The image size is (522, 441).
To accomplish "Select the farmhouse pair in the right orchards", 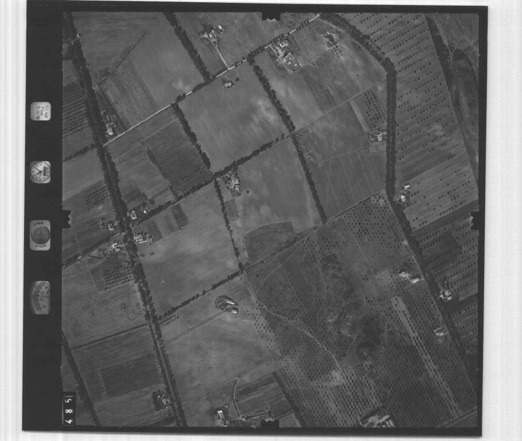I will (x=410, y=276).
